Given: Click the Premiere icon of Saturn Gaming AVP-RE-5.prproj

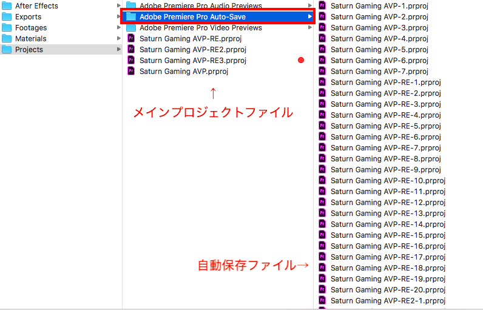Looking at the screenshot, I should click(x=322, y=126).
